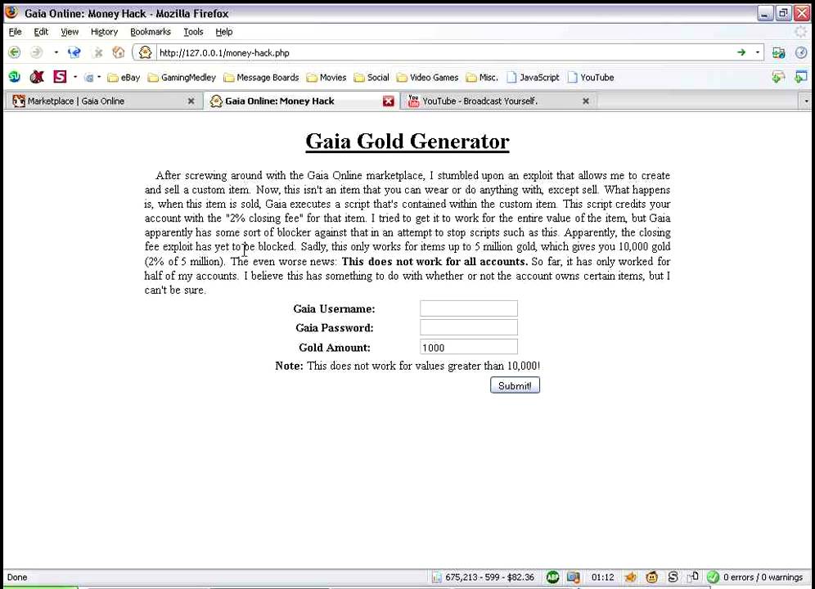Click the '0 errors / 0 warnings' status text
Image resolution: width=815 pixels, height=589 pixels.
point(763,577)
